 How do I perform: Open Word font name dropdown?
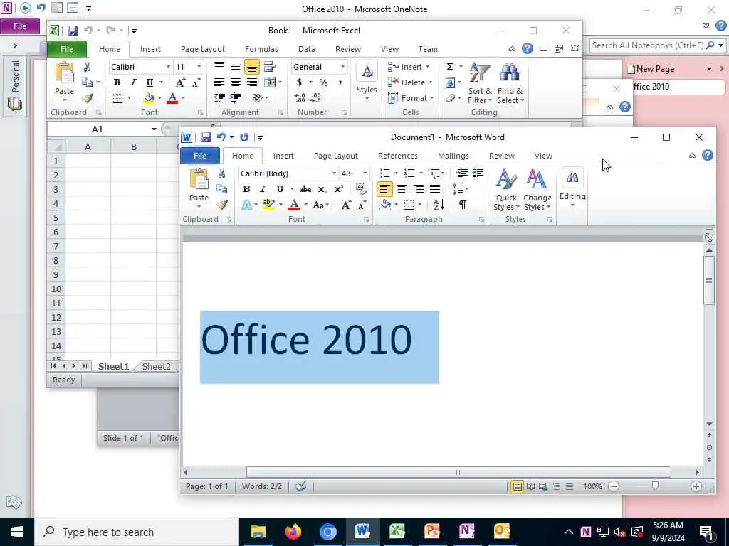click(334, 173)
